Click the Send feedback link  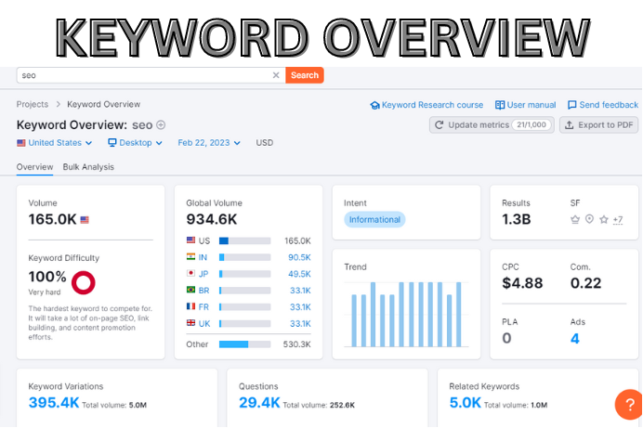pyautogui.click(x=602, y=105)
